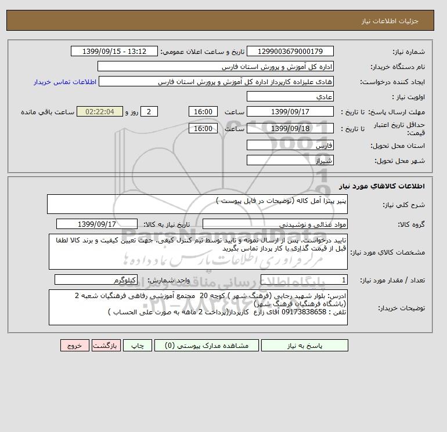Click the چاپ print button

[138, 346]
